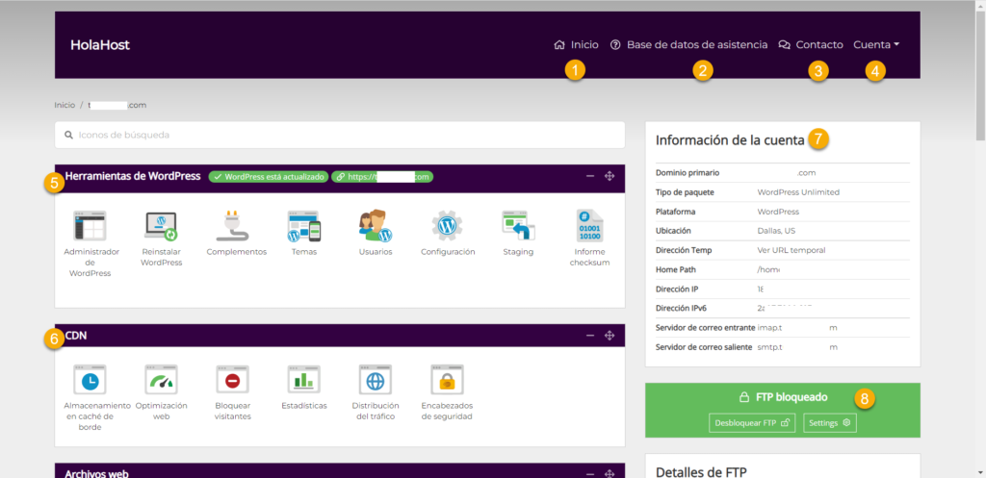
Task: Open the site https URL badge
Action: coord(382,177)
